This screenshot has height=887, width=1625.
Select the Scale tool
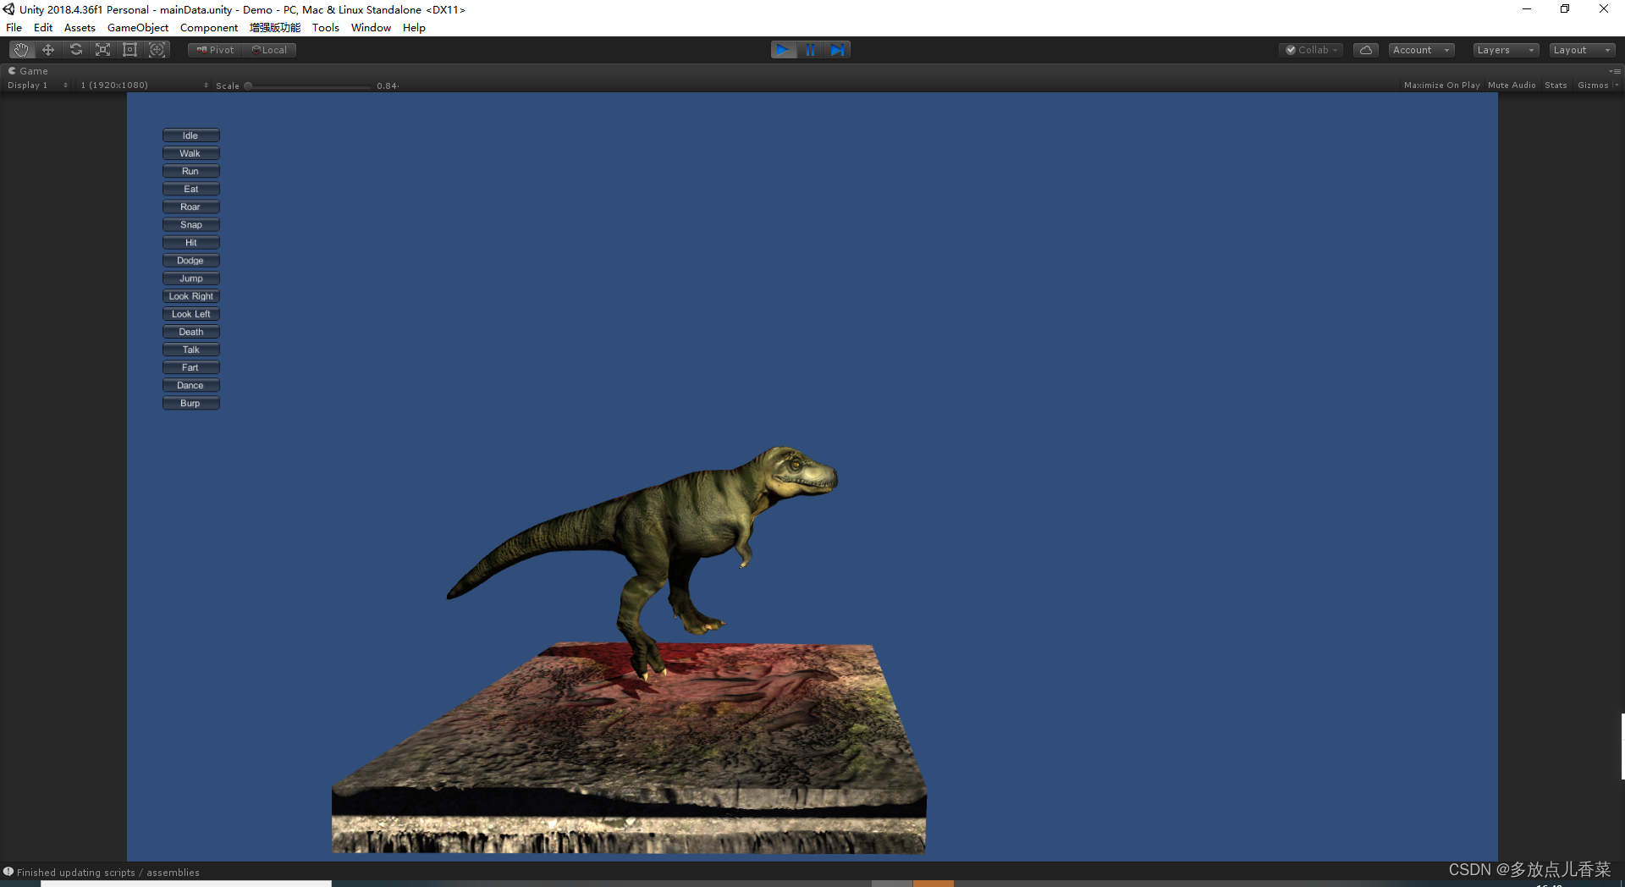point(102,50)
